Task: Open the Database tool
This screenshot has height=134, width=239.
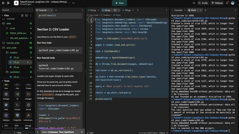Action: click(x=6, y=117)
